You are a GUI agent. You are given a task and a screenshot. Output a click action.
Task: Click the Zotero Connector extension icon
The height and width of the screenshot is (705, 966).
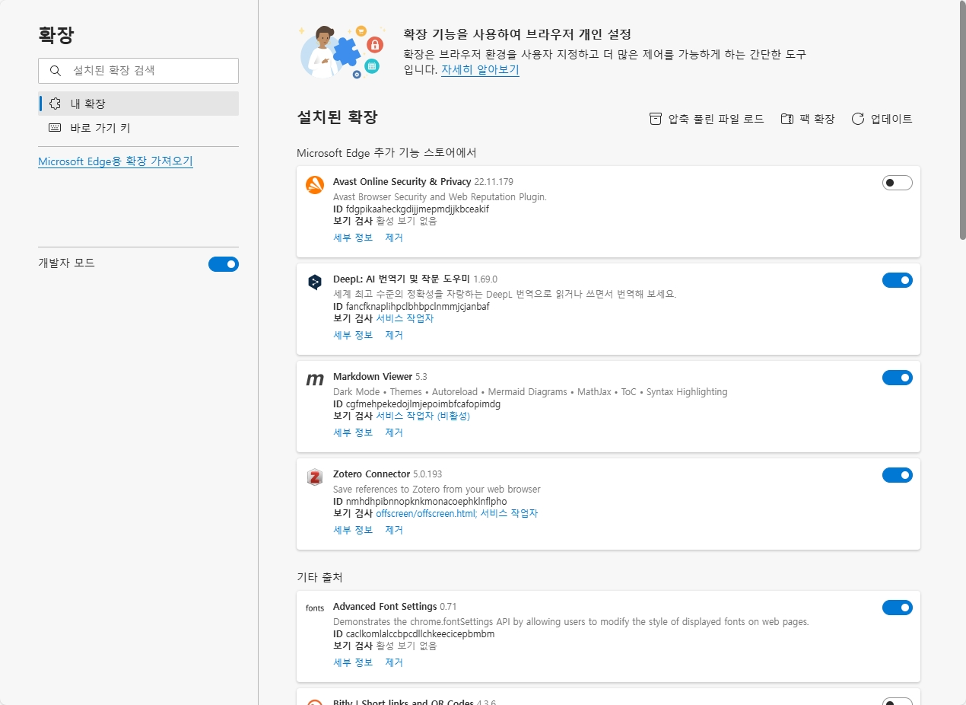(x=315, y=477)
